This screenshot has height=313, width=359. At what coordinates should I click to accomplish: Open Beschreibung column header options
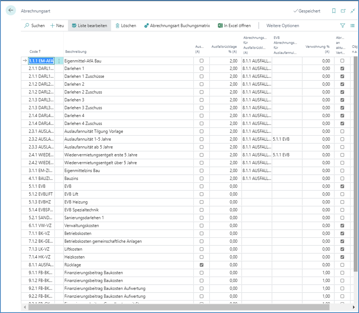pos(76,51)
